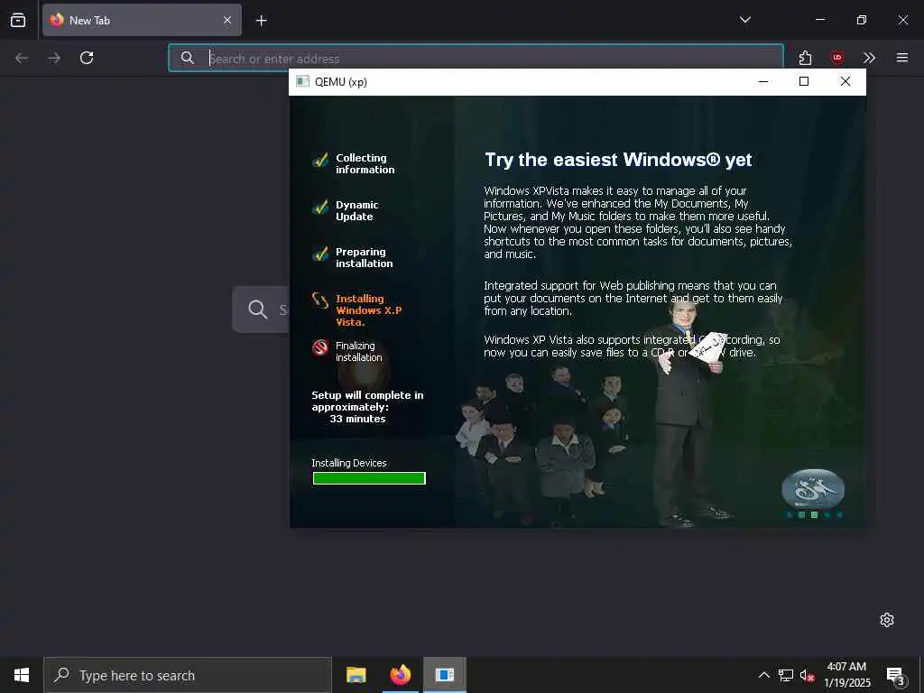Click the Finalizing installation blocked icon
This screenshot has height=693, width=924.
[x=320, y=347]
